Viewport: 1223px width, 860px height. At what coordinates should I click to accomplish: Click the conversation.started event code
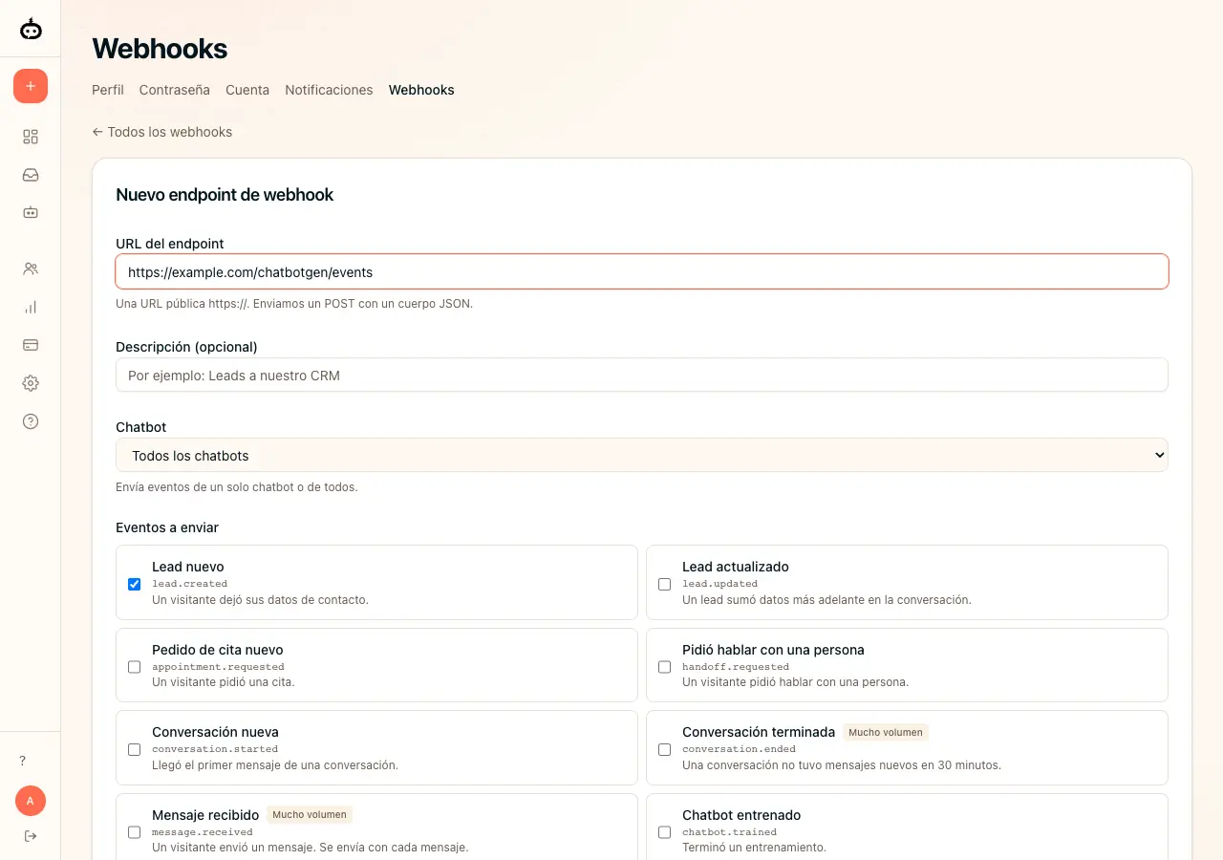[x=215, y=749]
